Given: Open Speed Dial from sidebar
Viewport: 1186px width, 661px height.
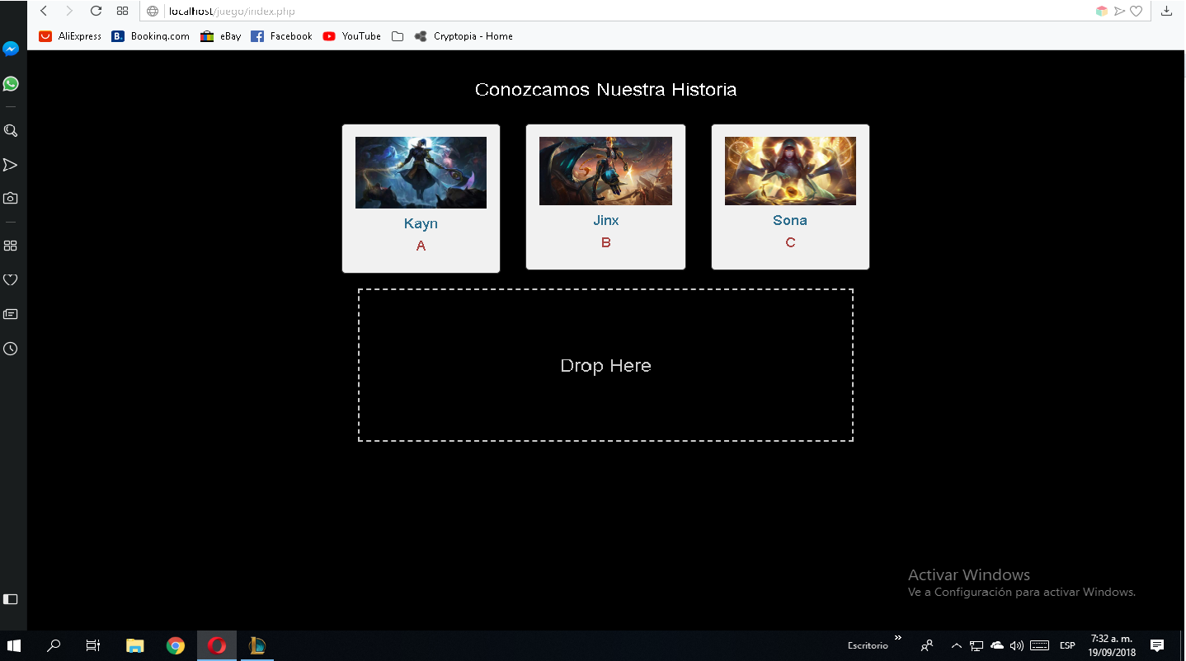Looking at the screenshot, I should coord(11,246).
